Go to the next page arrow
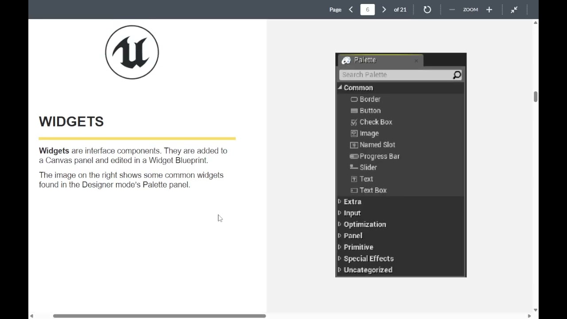The image size is (567, 319). [384, 9]
